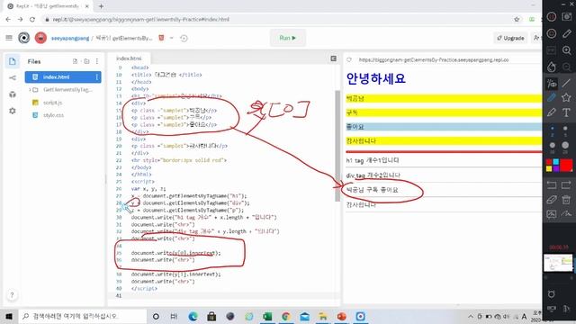Screen dimensions: 576x324
Task: Open the settings gear in Repl sidebar
Action: (13, 111)
